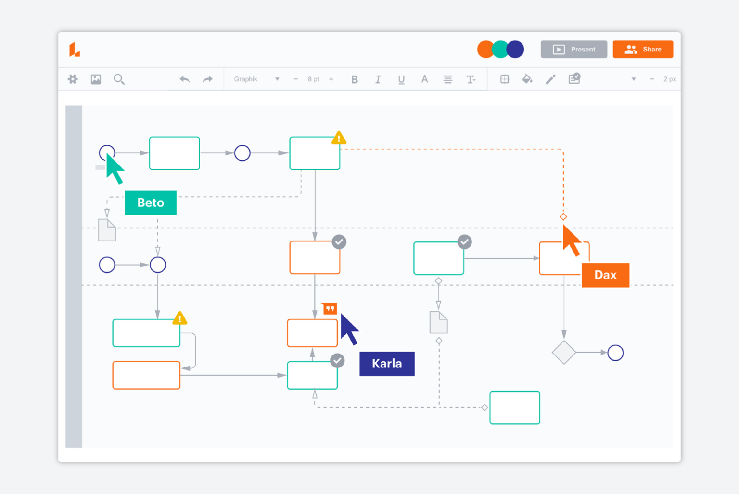The width and height of the screenshot is (739, 494).
Task: Undo the last action
Action: (x=184, y=79)
